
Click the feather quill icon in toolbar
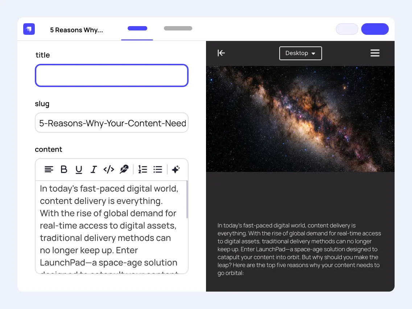[124, 169]
